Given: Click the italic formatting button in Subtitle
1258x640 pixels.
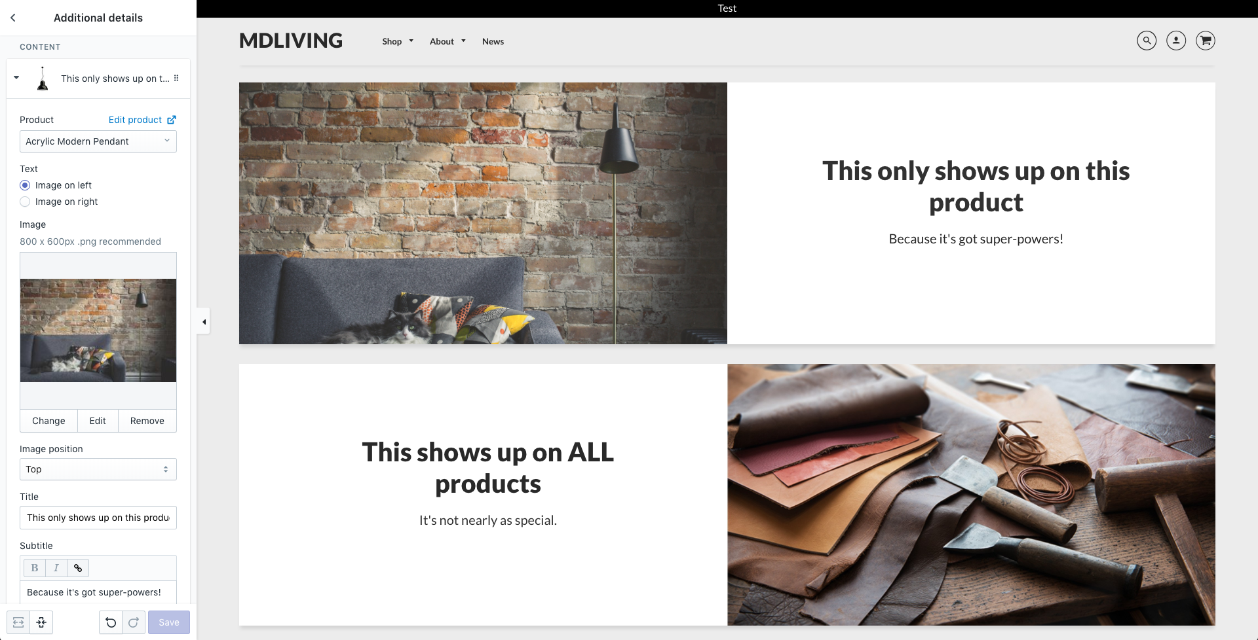Looking at the screenshot, I should 56,568.
